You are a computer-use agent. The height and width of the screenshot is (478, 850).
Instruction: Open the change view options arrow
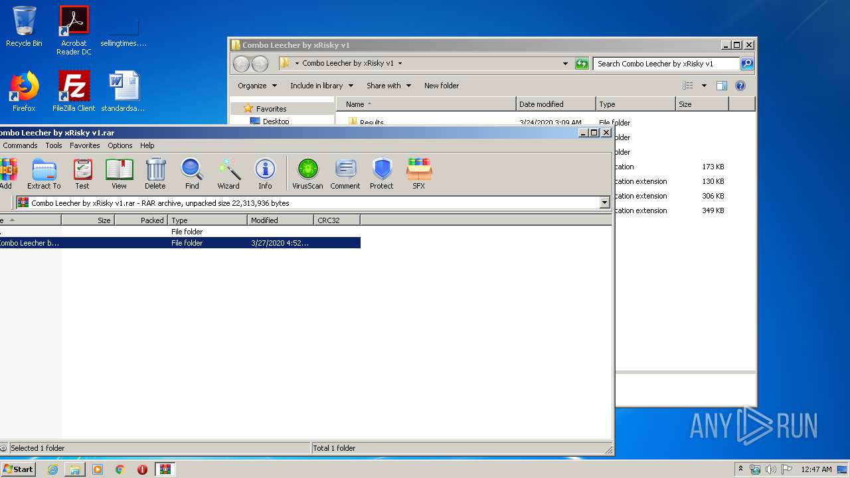coord(704,86)
